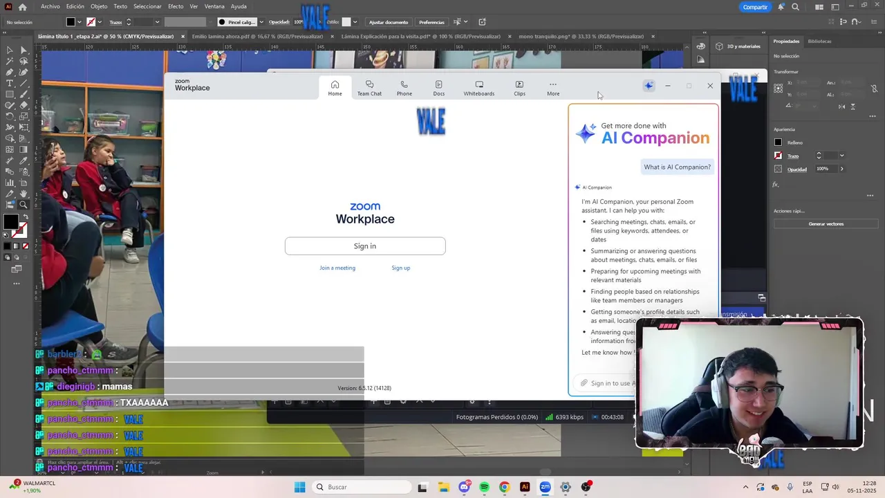This screenshot has width=885, height=498.
Task: Click the Fill color swatch in toolbar
Action: coord(10,221)
